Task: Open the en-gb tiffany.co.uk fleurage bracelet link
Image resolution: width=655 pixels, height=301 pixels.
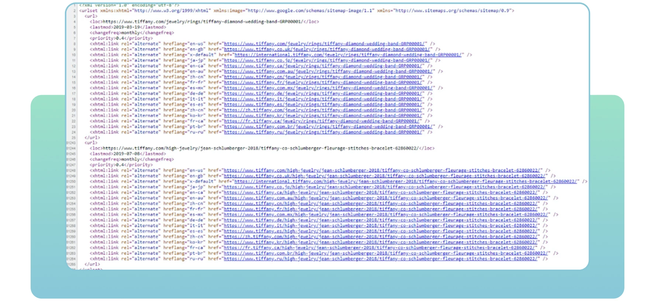Action: click(x=385, y=176)
